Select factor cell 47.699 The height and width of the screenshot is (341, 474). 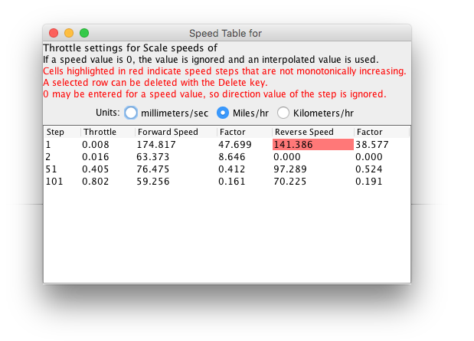pyautogui.click(x=244, y=144)
